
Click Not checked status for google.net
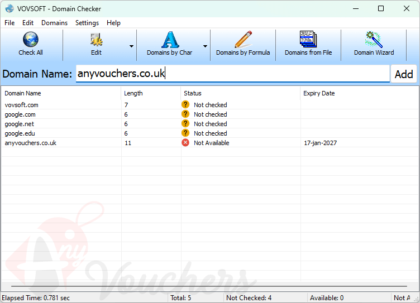pyautogui.click(x=210, y=124)
